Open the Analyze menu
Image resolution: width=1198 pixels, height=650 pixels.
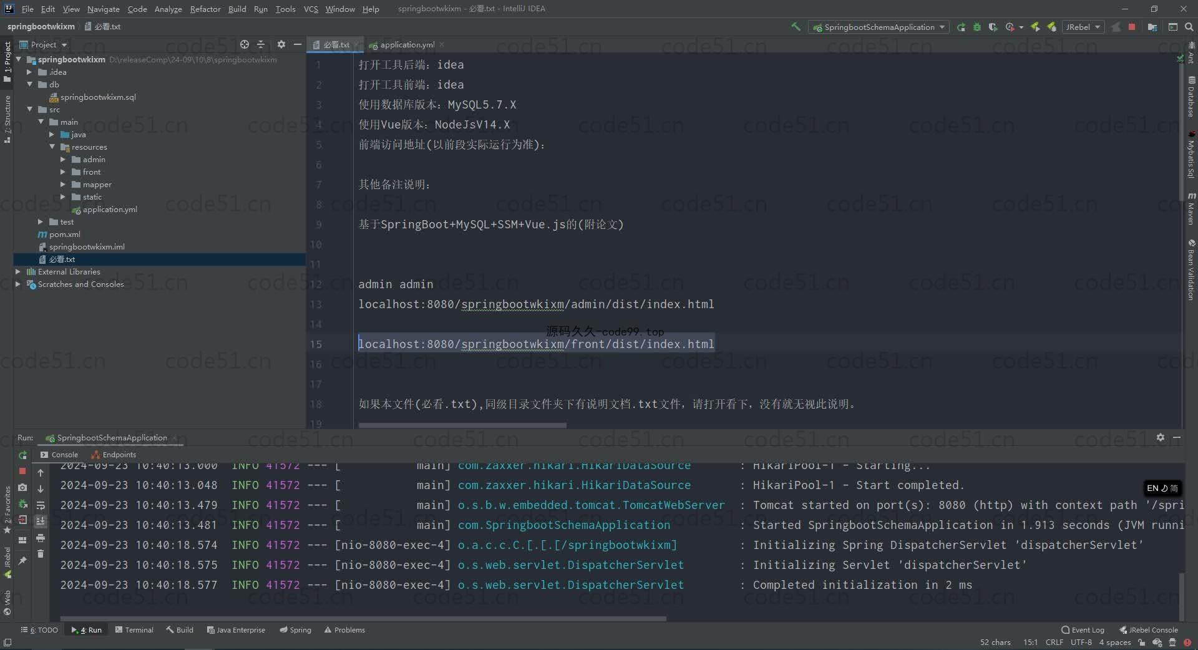168,9
